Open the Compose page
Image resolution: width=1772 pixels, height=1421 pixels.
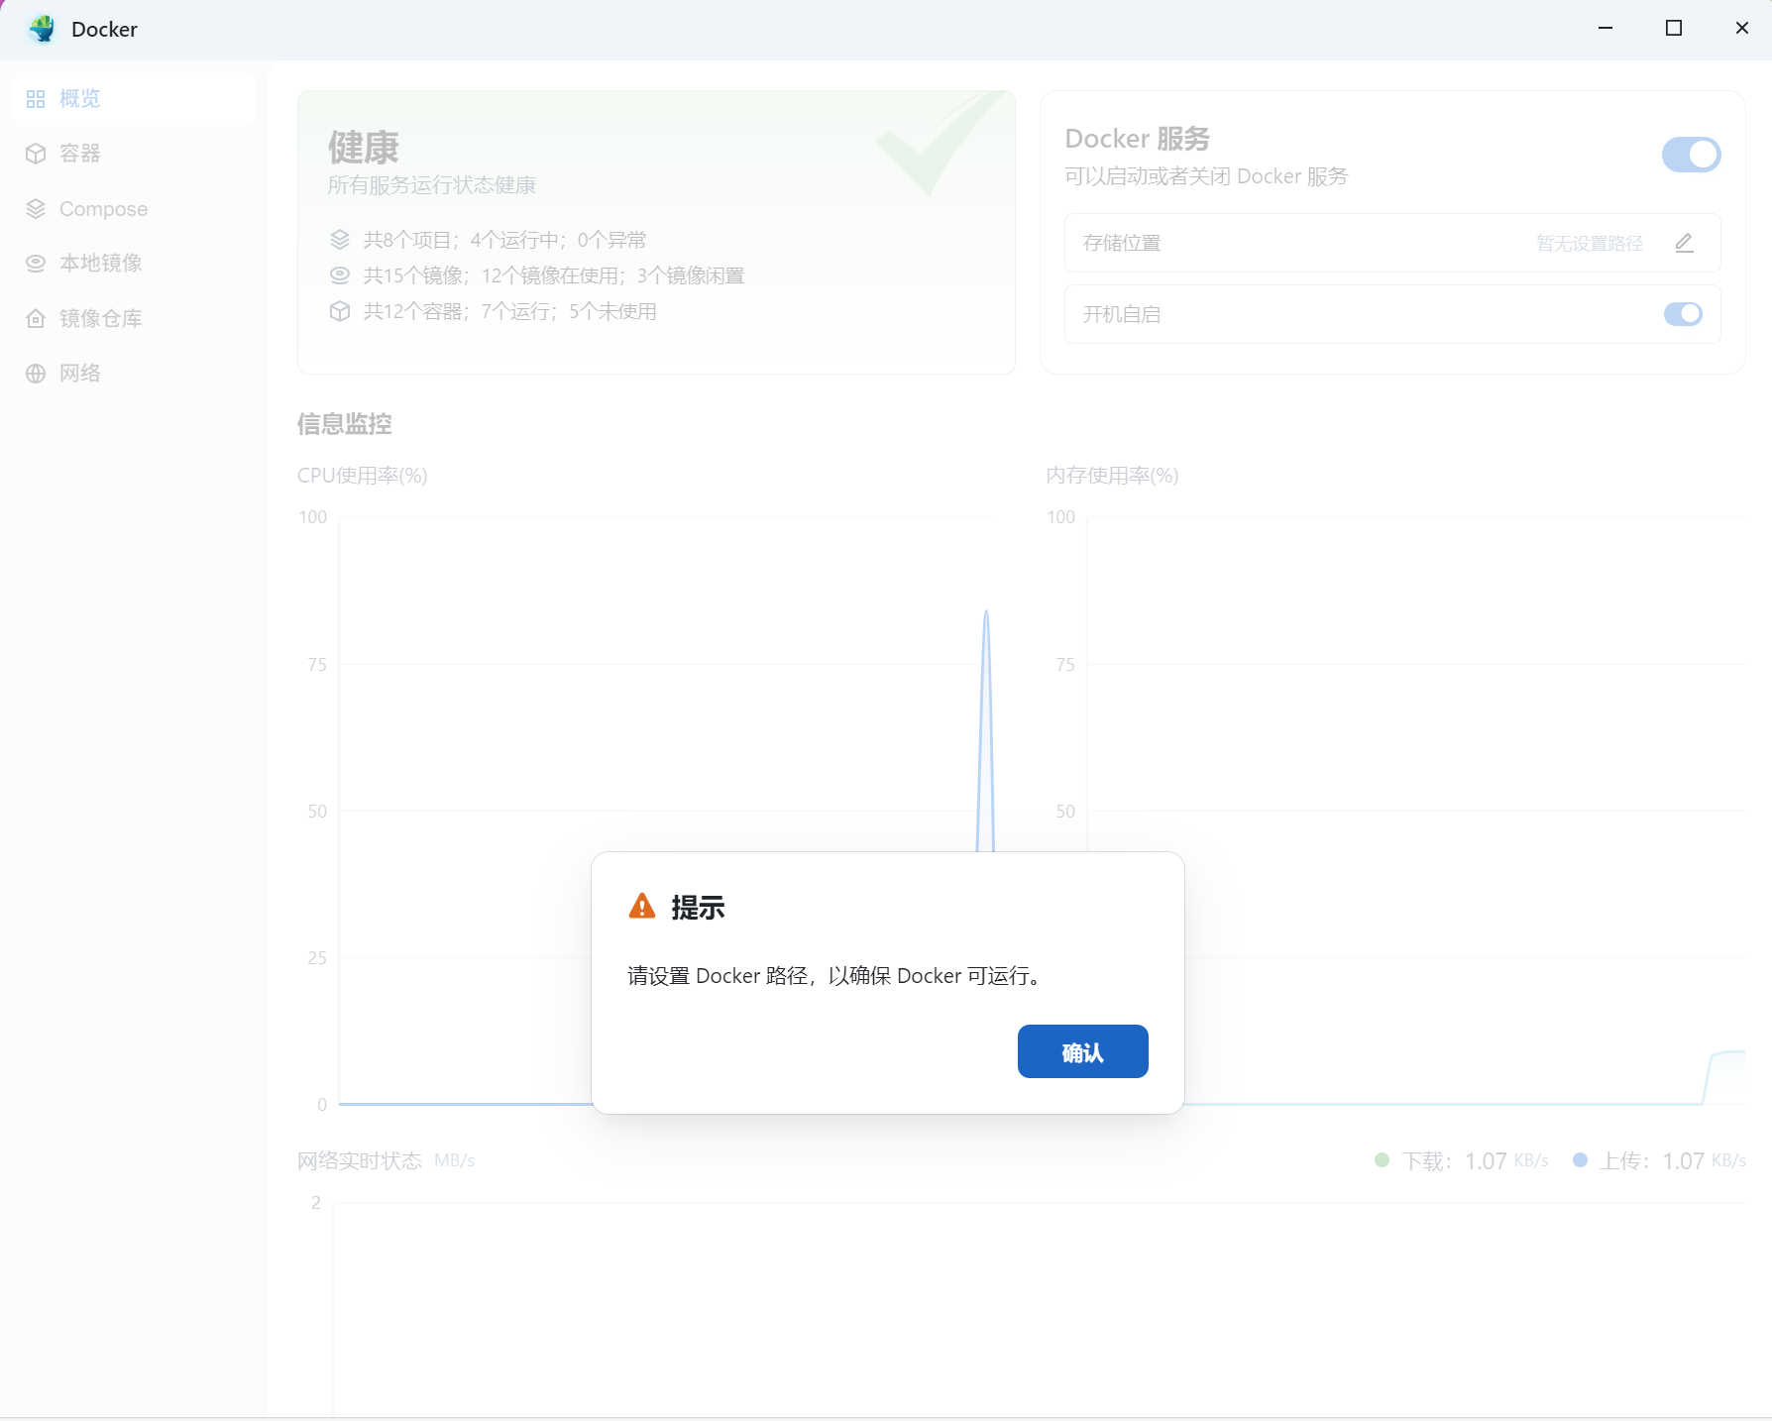[133, 209]
